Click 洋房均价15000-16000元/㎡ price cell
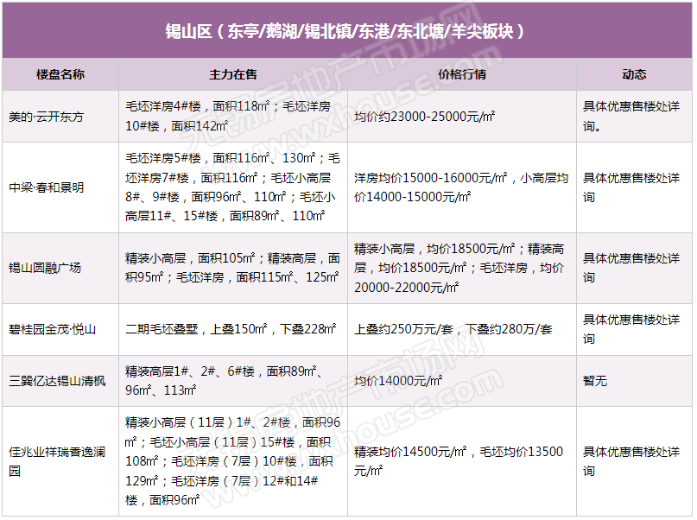This screenshot has width=697, height=520. click(x=461, y=187)
